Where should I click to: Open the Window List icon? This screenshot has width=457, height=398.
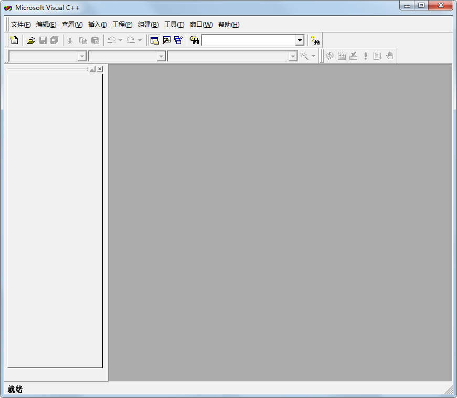178,40
